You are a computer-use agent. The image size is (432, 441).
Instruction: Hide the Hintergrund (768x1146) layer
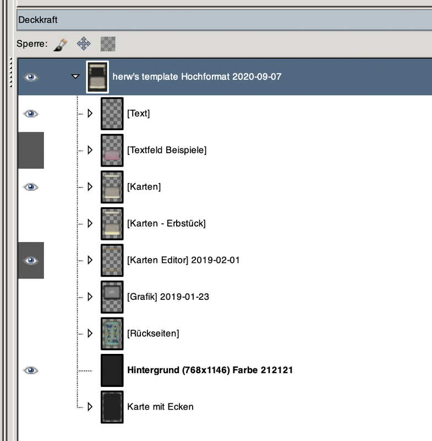31,370
